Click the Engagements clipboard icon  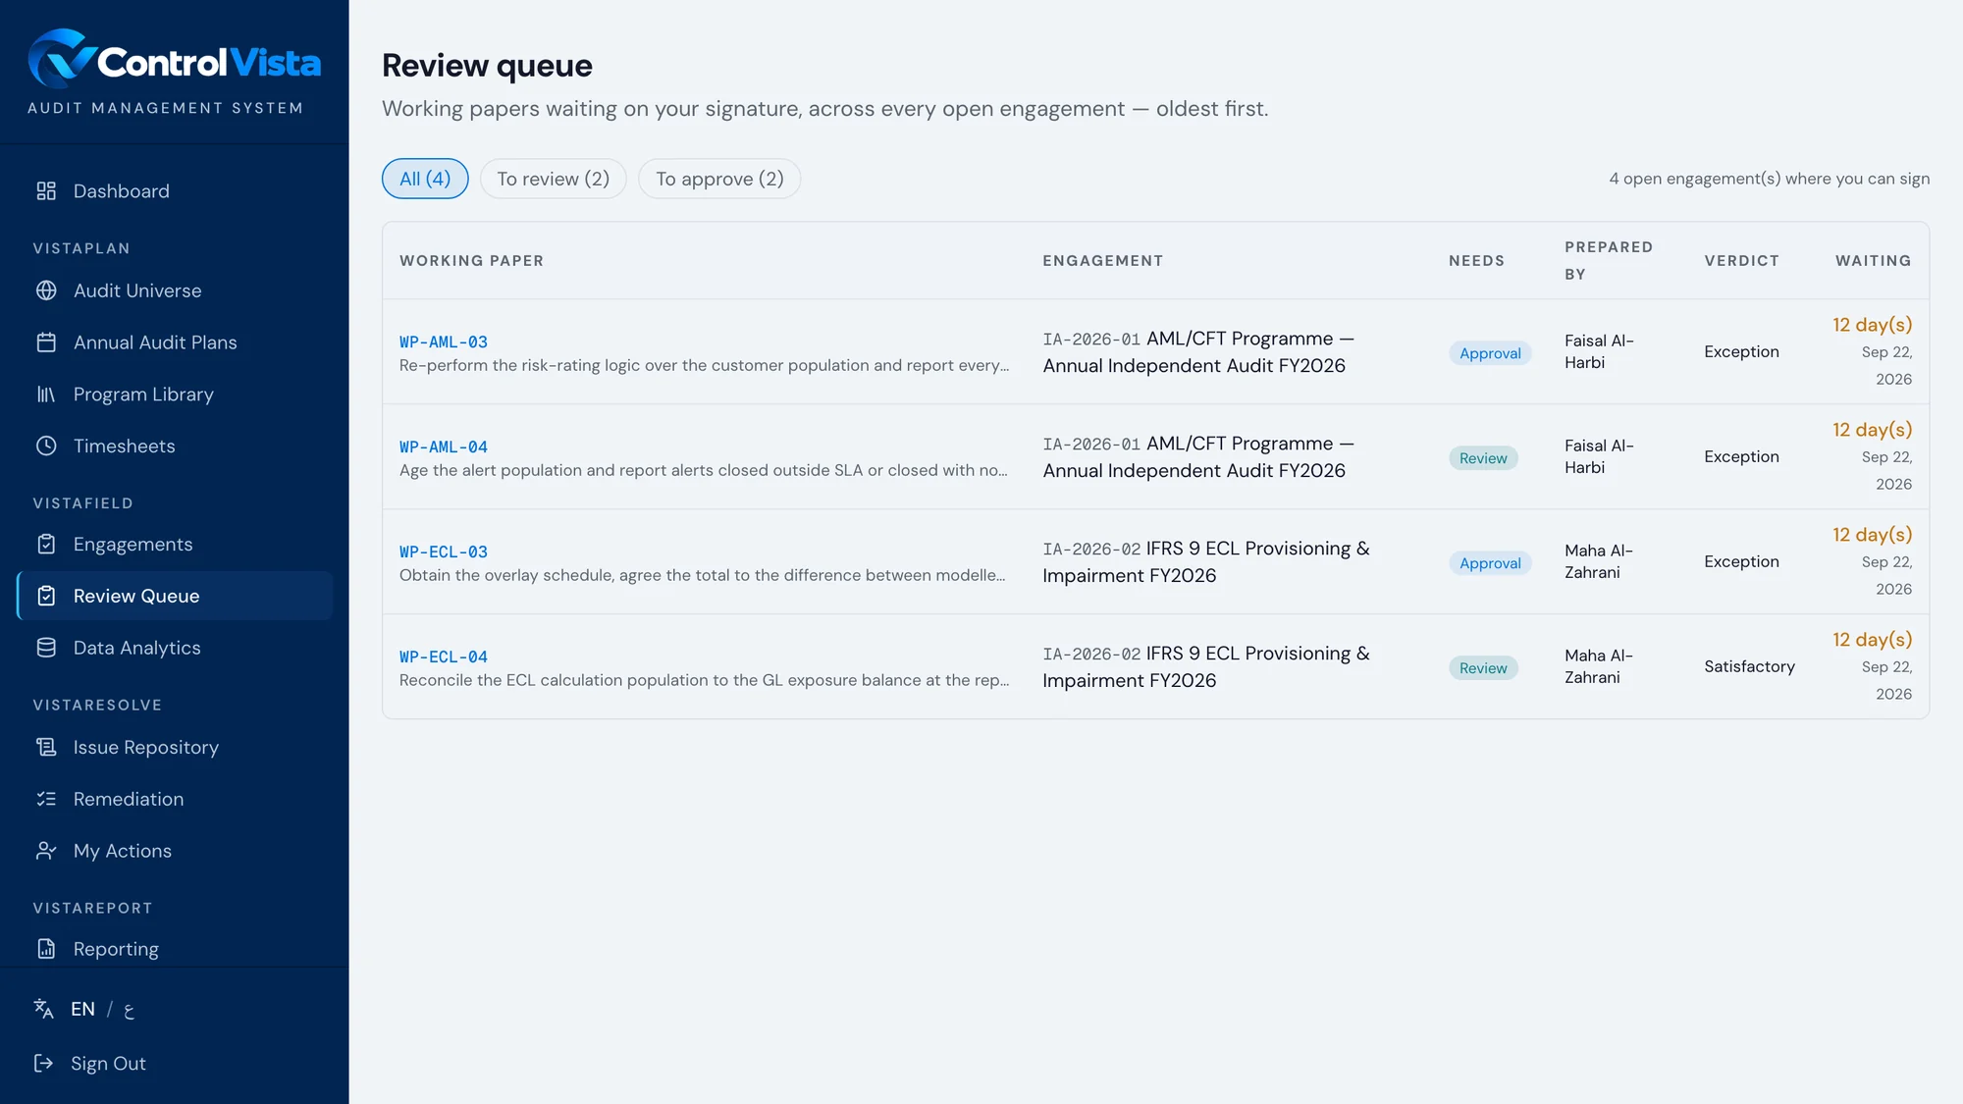(x=46, y=545)
